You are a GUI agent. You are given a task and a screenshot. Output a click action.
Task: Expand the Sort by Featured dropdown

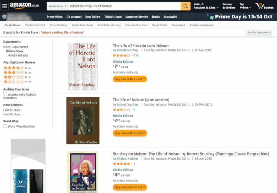pos(259,33)
